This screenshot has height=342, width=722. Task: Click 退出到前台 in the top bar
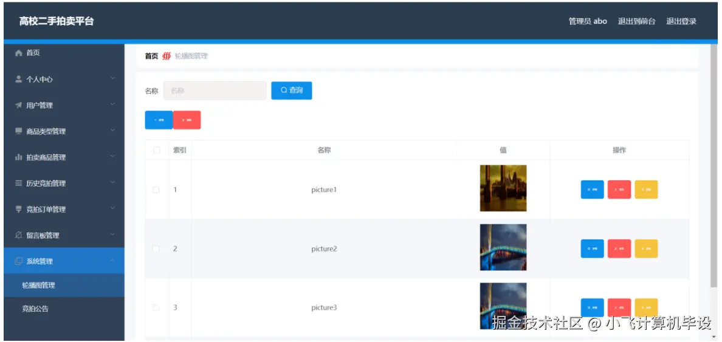tap(636, 21)
